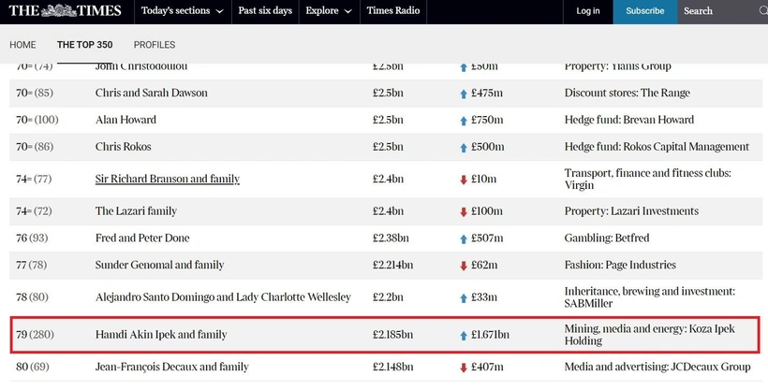Expand the Explore dropdown
This screenshot has width=768, height=390.
pos(329,11)
